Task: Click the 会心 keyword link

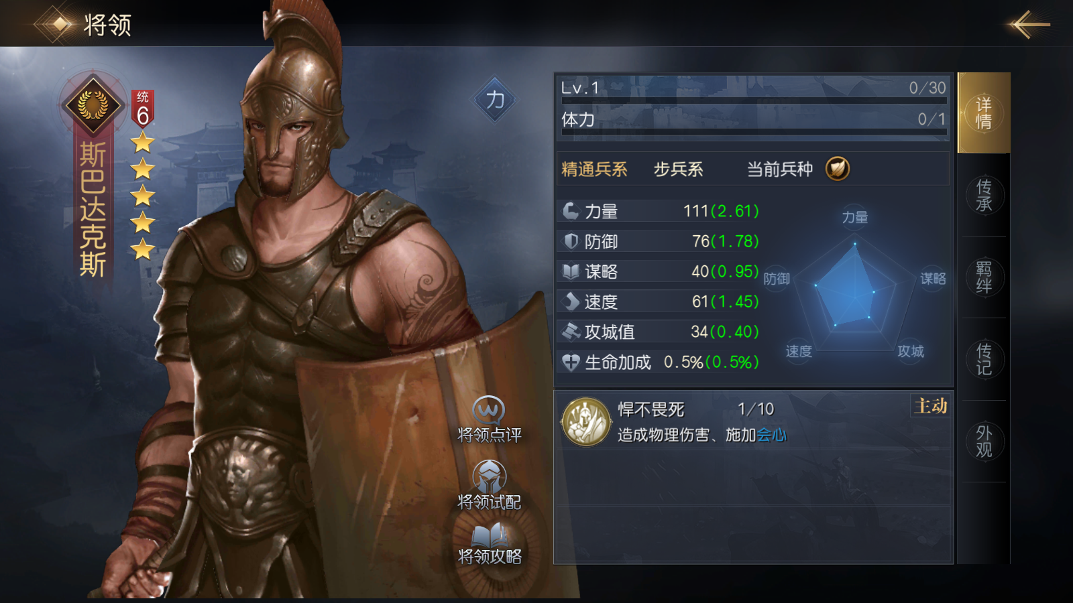Action: (771, 435)
